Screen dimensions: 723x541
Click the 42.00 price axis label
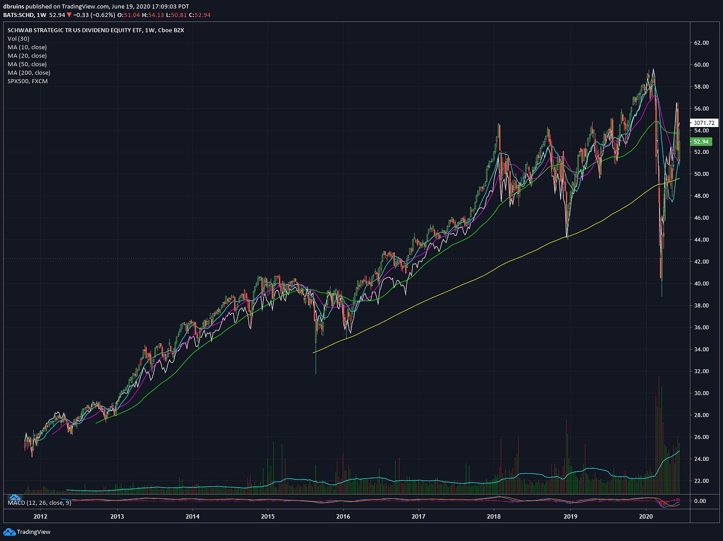coord(701,262)
